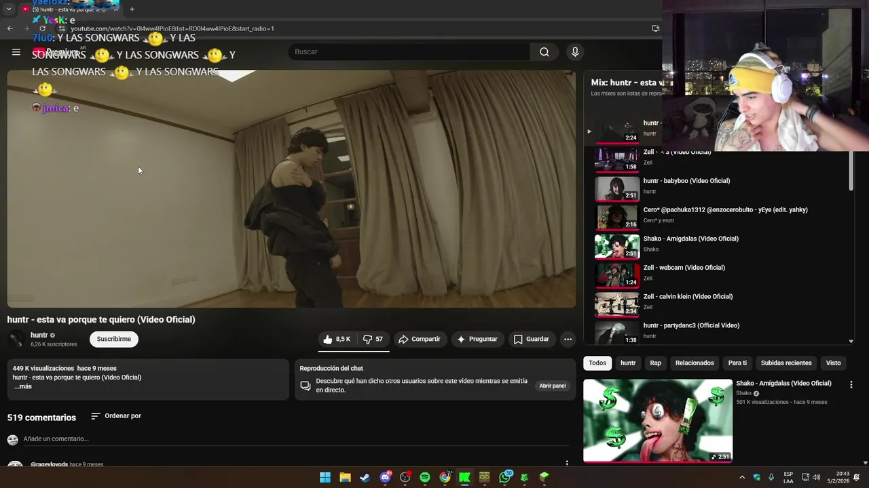
Task: Open options for @rageylovods comment
Action: 567,464
